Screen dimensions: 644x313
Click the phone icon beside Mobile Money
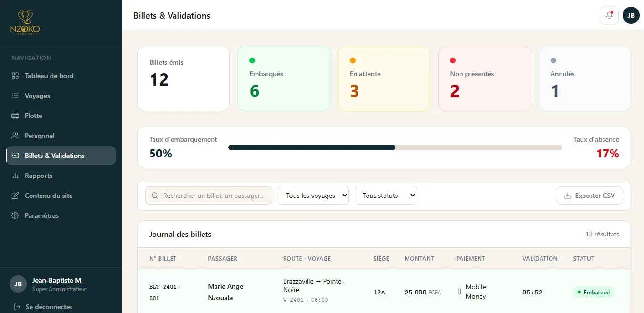click(x=460, y=292)
